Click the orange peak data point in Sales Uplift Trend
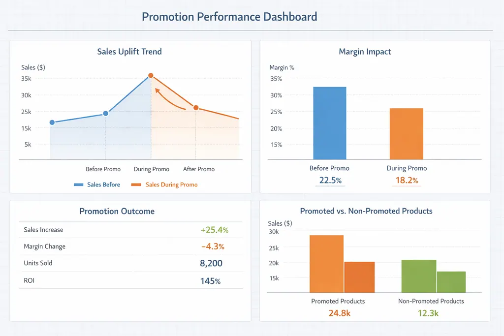 tap(151, 76)
